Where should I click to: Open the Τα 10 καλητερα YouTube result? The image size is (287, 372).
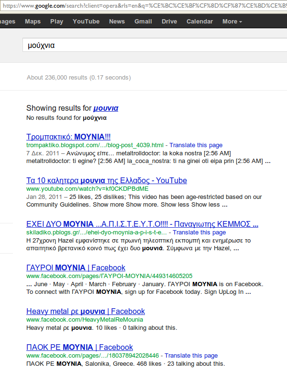pyautogui.click(x=106, y=181)
